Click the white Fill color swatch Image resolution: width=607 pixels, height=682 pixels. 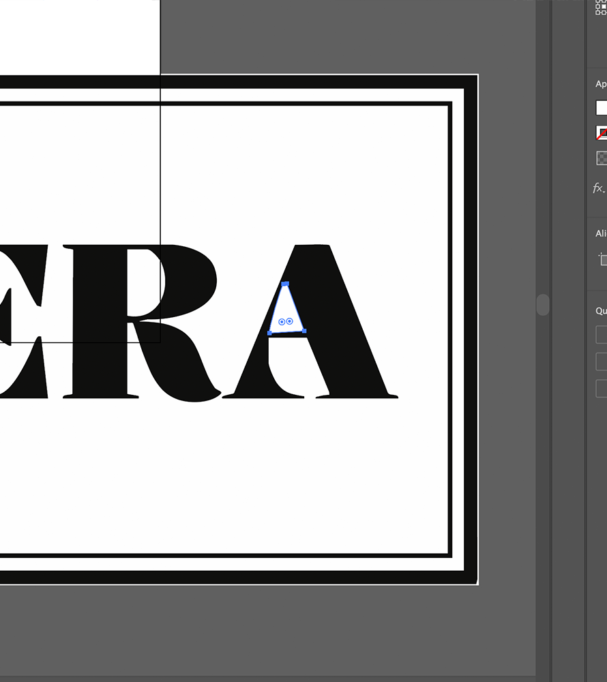tap(602, 108)
